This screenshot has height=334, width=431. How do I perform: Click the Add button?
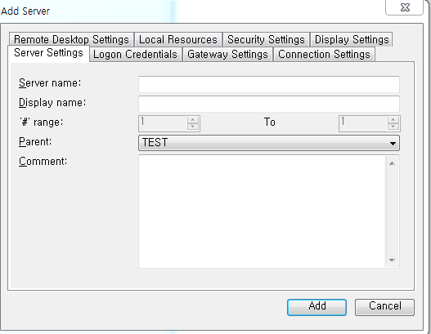(317, 307)
